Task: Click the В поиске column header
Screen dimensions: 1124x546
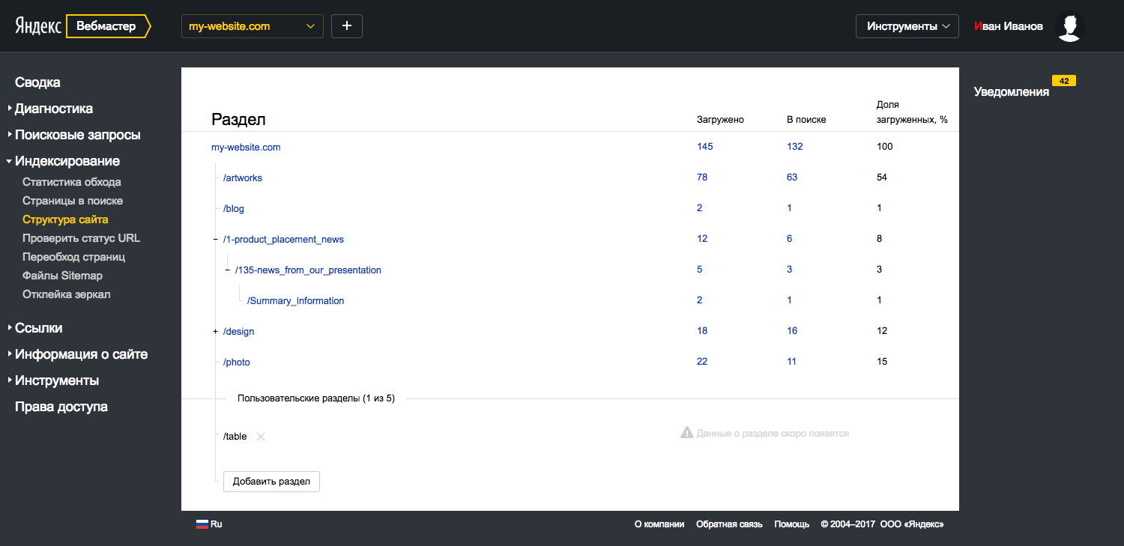Action: (x=806, y=120)
